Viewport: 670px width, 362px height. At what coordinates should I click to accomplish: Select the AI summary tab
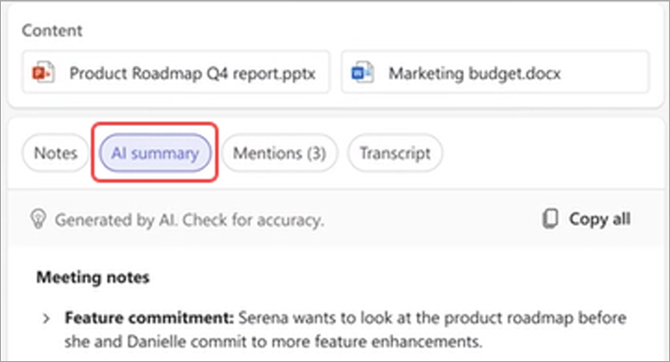tap(156, 152)
